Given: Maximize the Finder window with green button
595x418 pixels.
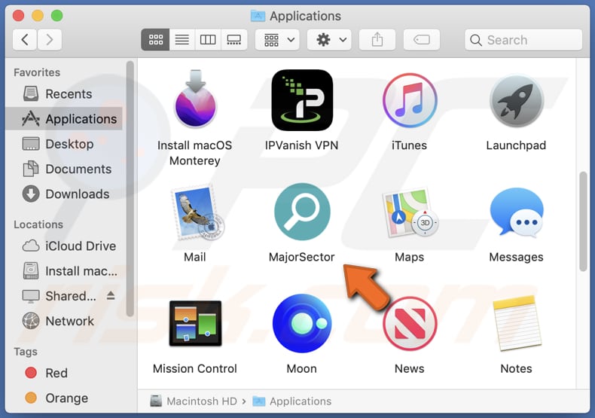Looking at the screenshot, I should click(57, 16).
